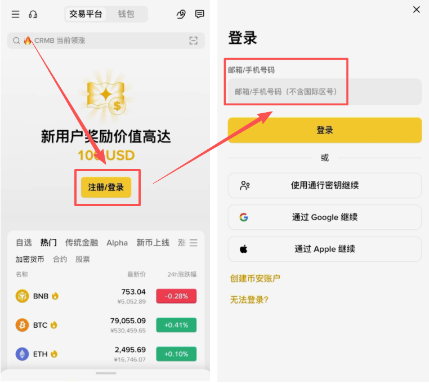
Task: Select the Alpha market tab
Action: [x=117, y=243]
